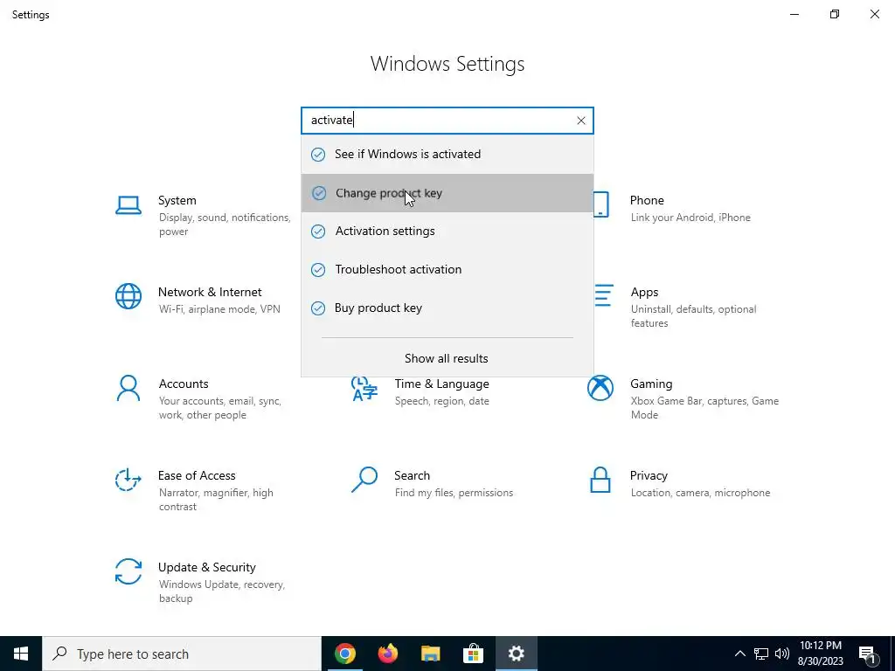Open the Accounts category title
This screenshot has width=895, height=671.
point(184,384)
